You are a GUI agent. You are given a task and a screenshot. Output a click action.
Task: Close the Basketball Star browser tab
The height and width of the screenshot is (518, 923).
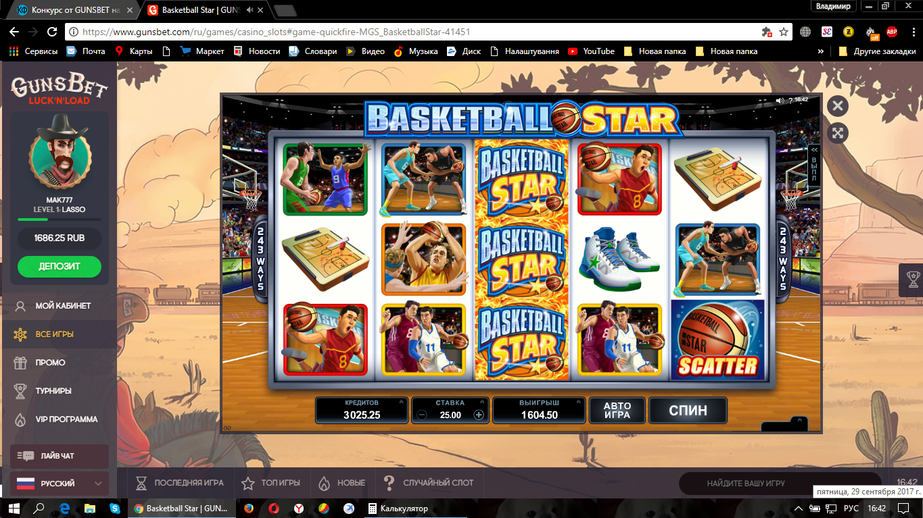(262, 10)
